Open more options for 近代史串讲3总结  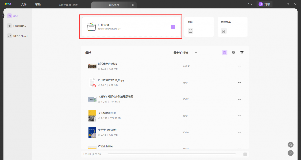[240, 66]
